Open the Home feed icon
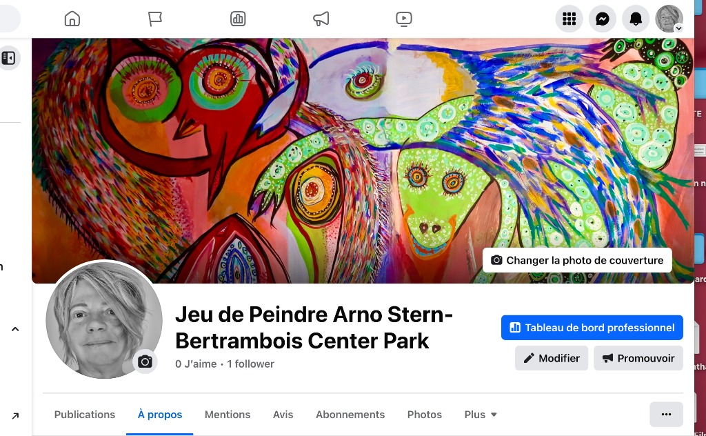706x436 pixels. click(72, 19)
